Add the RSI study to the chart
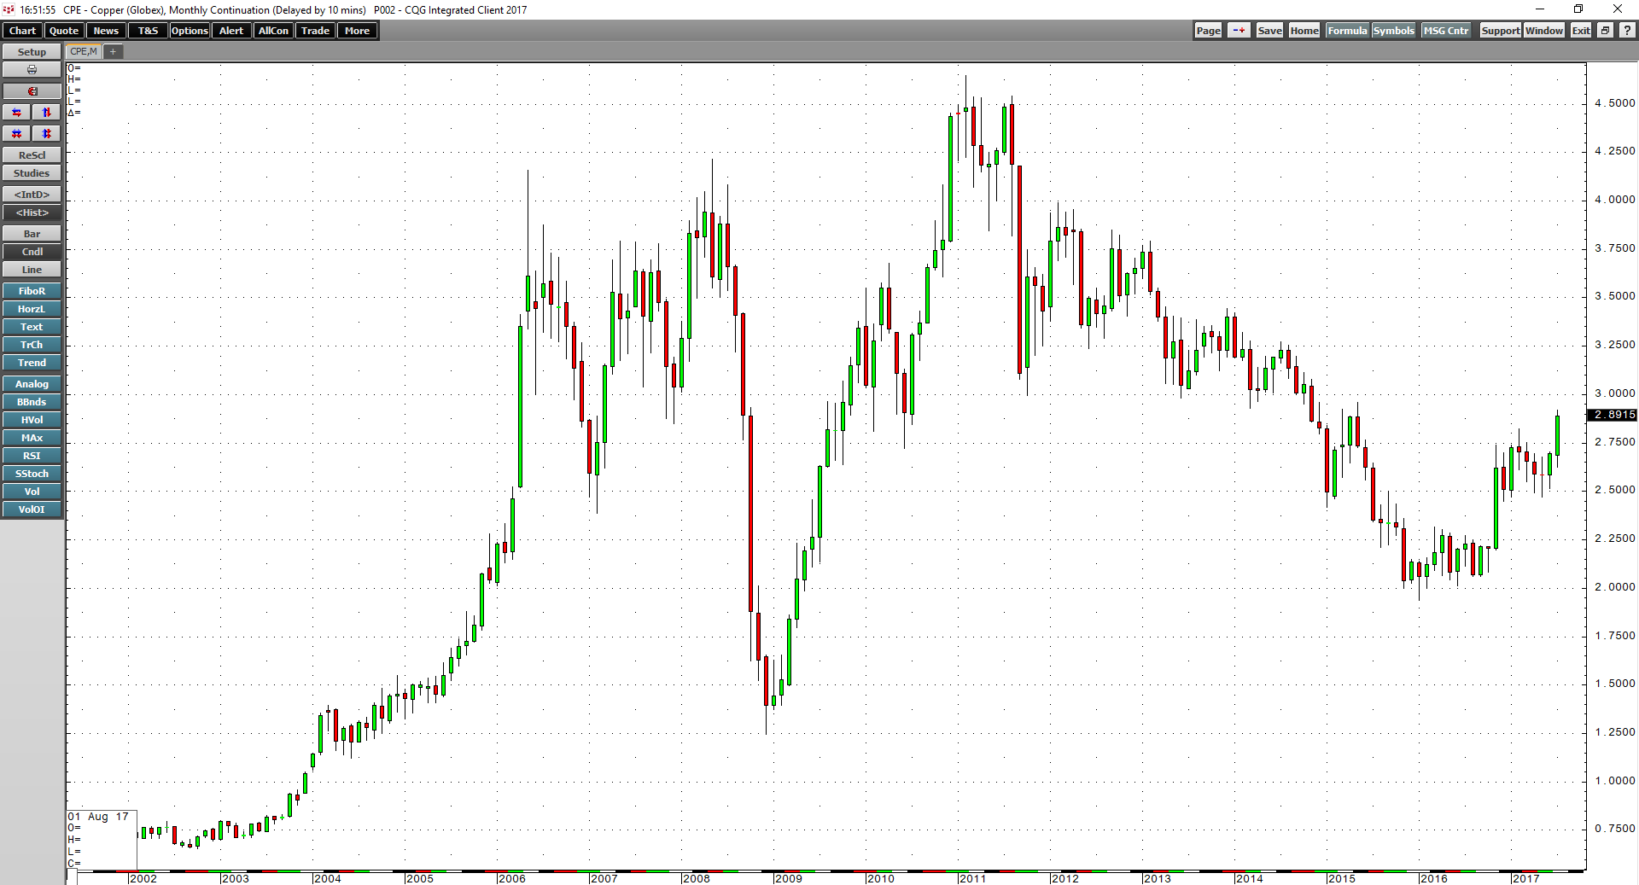Screen dimensions: 1639x885 (x=31, y=455)
